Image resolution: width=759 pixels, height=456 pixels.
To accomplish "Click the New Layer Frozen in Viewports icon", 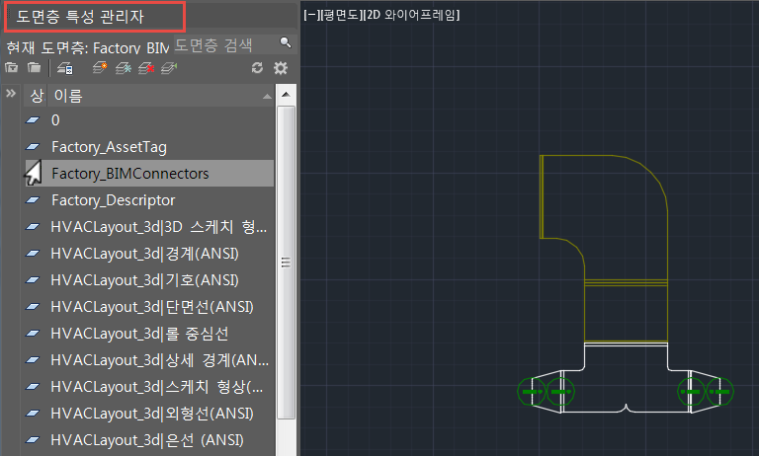I will pos(124,68).
